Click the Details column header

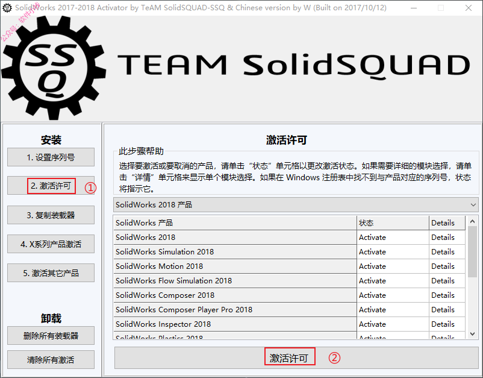(x=447, y=223)
